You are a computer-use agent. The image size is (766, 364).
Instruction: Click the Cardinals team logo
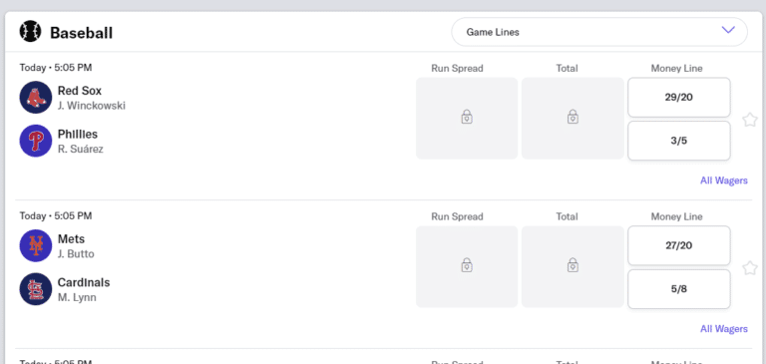click(36, 289)
